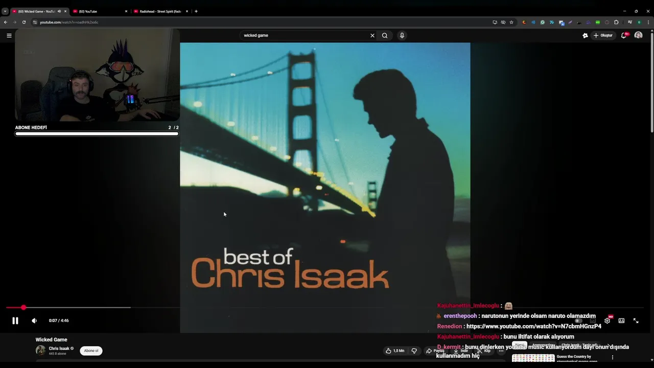
Task: View site information icon in address bar
Action: [35, 22]
